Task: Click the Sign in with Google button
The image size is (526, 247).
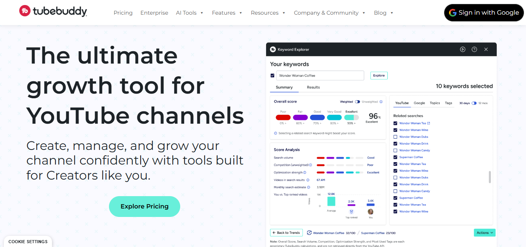Action: click(484, 12)
